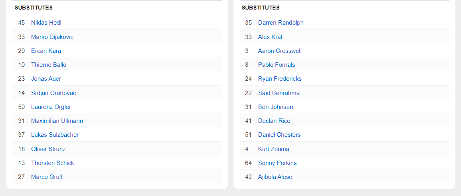The height and width of the screenshot is (196, 461).
Task: Click shirt number 35 beside Darren Randolph
Action: pos(248,23)
